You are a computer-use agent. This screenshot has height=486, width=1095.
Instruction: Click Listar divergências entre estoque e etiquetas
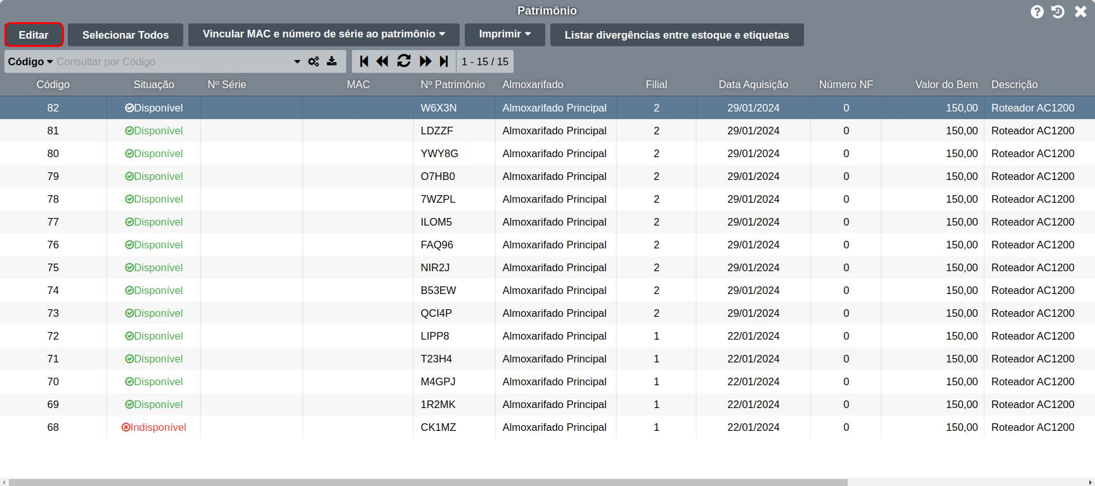(677, 35)
